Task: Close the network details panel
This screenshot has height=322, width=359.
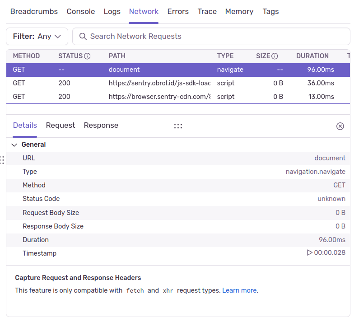Action: [340, 126]
